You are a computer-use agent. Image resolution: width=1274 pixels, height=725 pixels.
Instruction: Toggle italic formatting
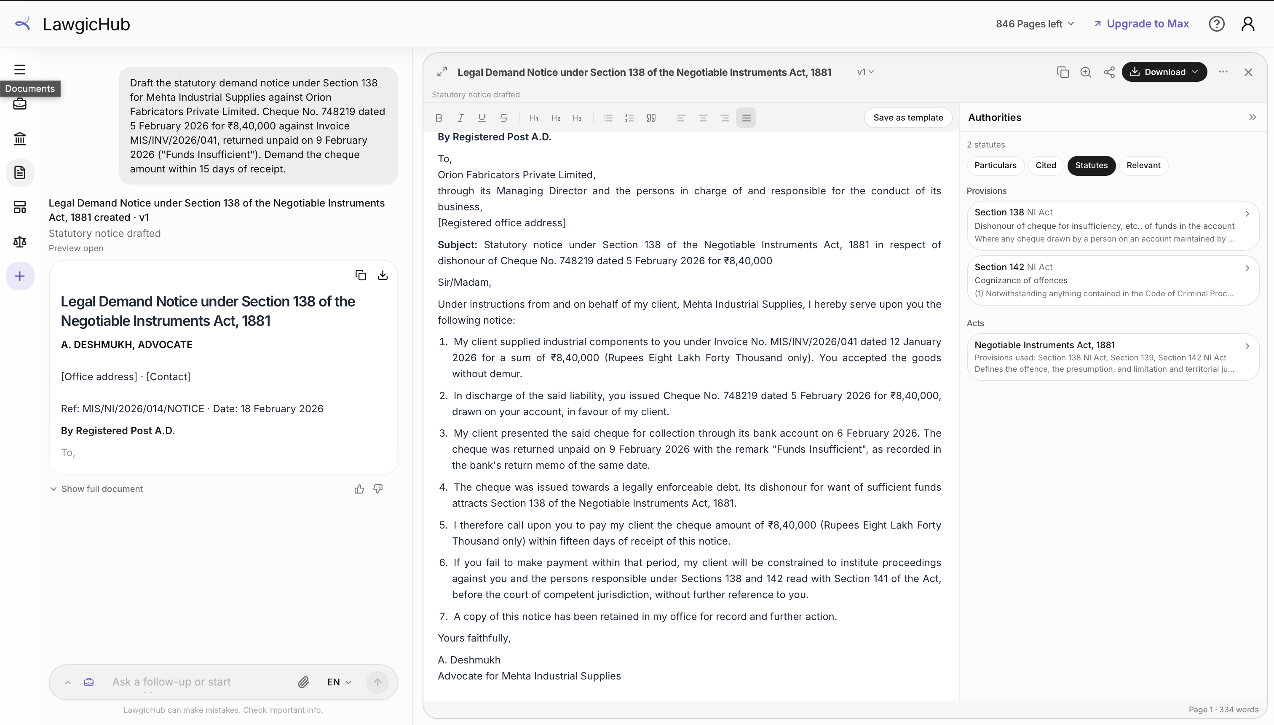pyautogui.click(x=460, y=118)
